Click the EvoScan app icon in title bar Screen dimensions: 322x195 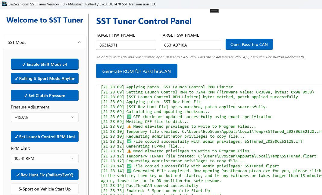pyautogui.click(x=4, y=4)
